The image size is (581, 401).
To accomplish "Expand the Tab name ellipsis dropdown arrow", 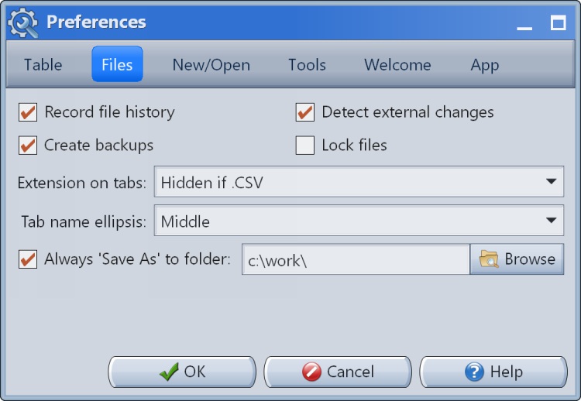I will [551, 221].
